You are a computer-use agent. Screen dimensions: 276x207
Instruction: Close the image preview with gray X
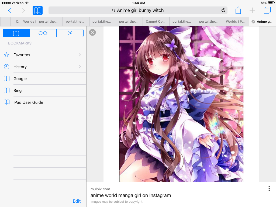[92, 32]
